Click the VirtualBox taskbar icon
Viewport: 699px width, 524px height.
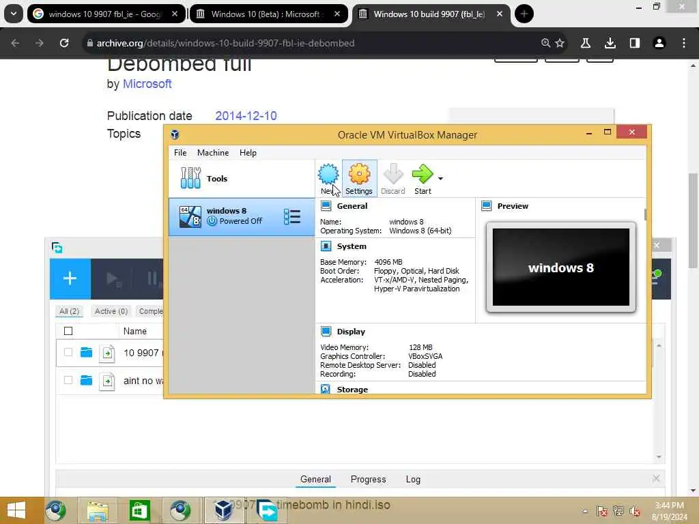(x=223, y=510)
